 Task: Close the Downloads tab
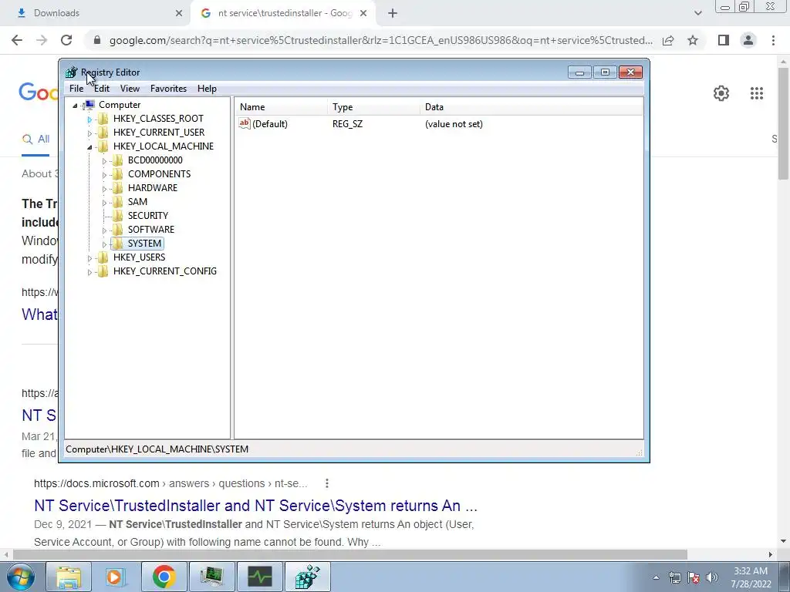[179, 14]
